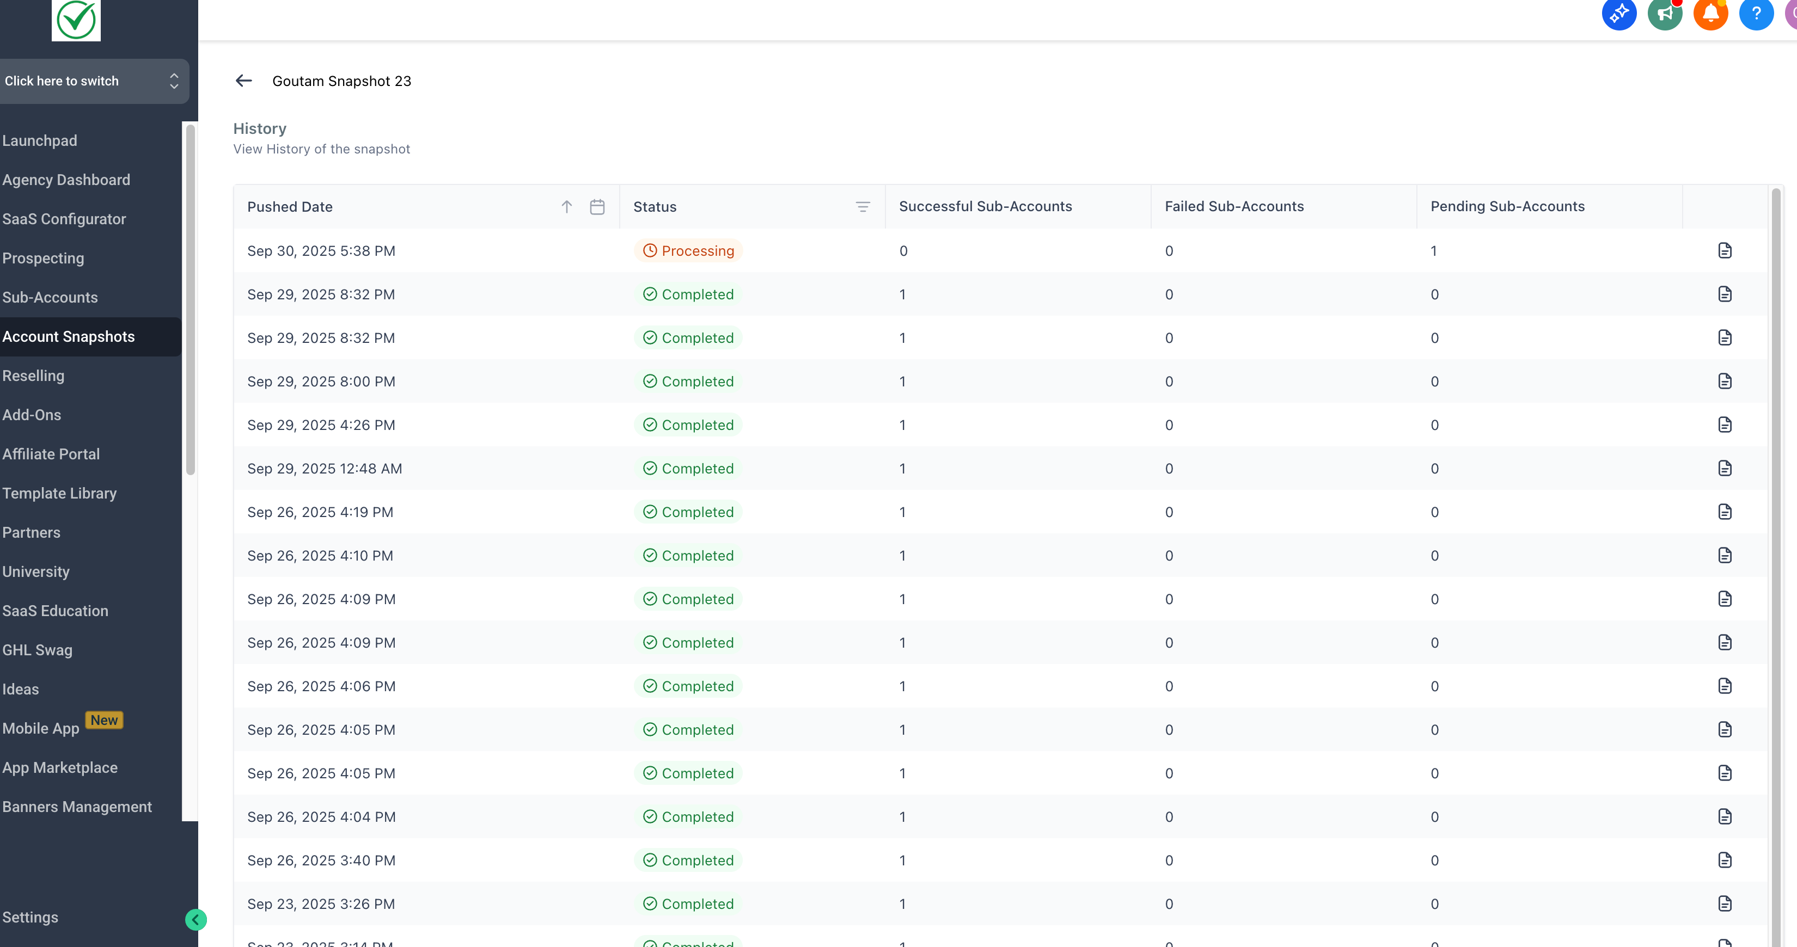Open details document icon for Processing row
This screenshot has height=947, width=1797.
pos(1725,250)
